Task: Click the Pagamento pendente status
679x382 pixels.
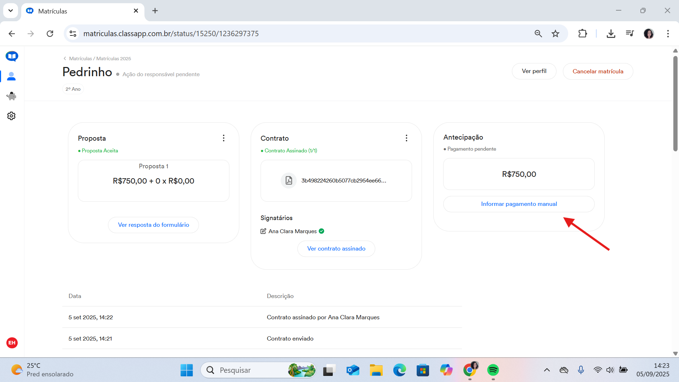Action: pyautogui.click(x=469, y=149)
